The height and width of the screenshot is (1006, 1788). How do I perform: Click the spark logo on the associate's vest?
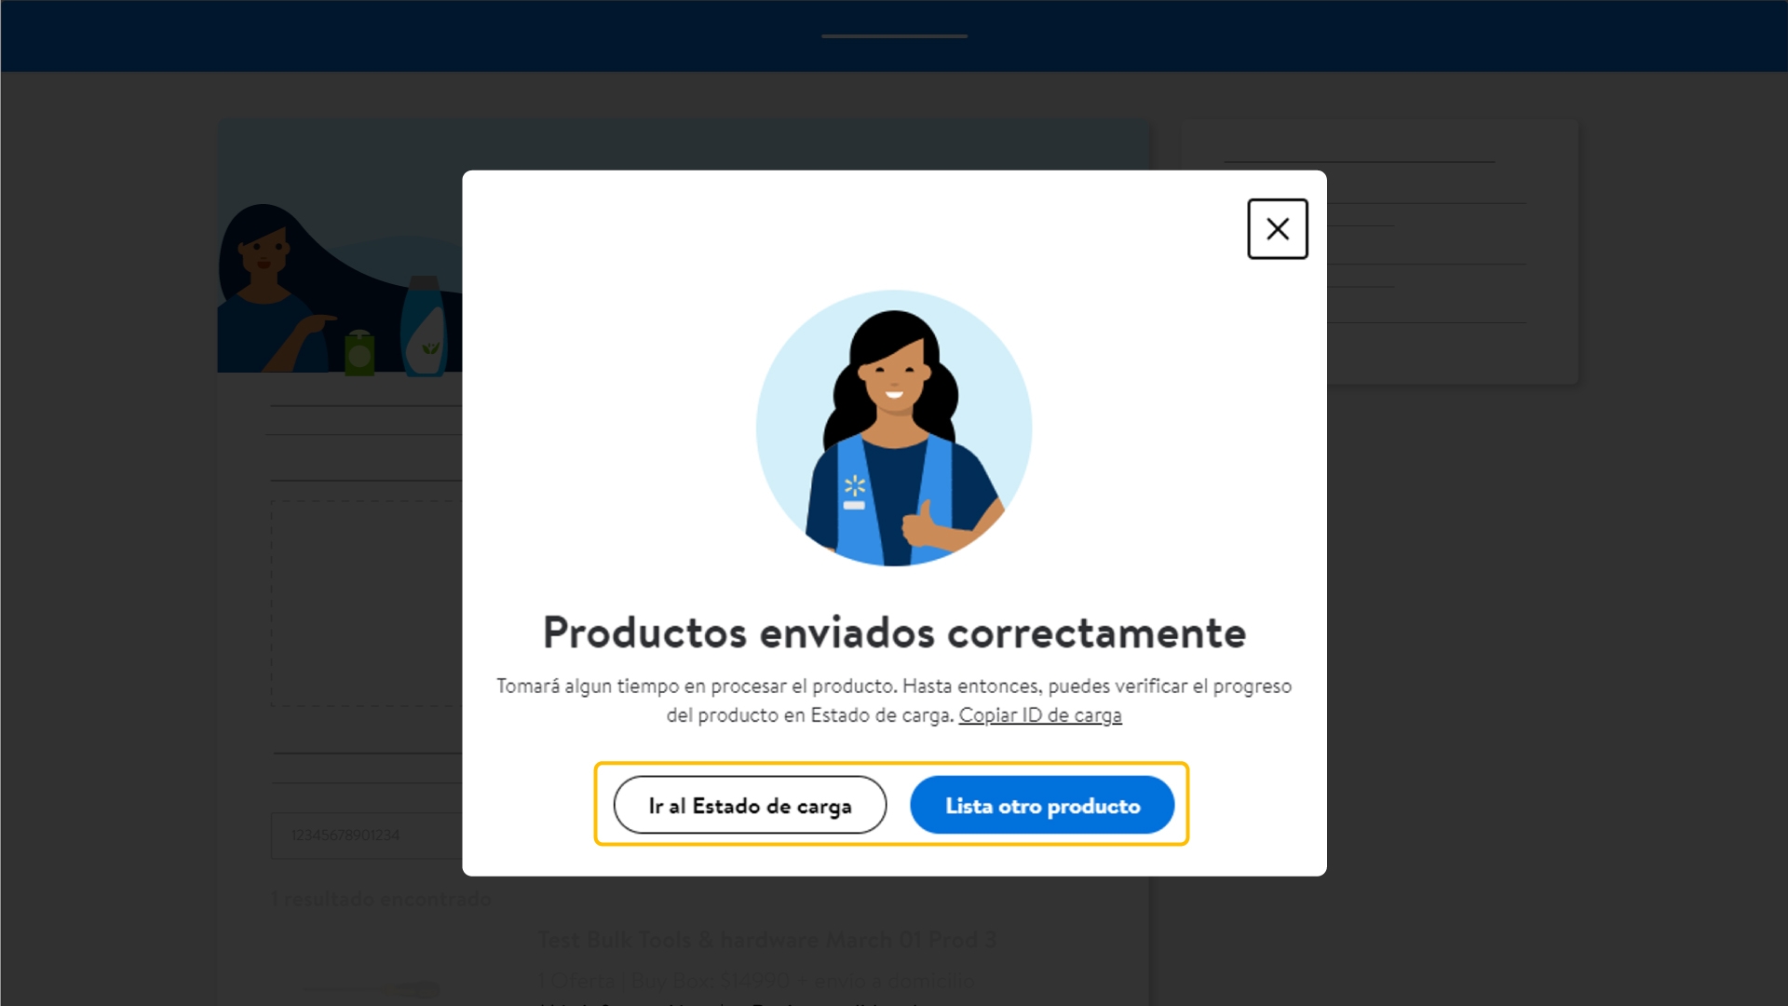coord(854,485)
